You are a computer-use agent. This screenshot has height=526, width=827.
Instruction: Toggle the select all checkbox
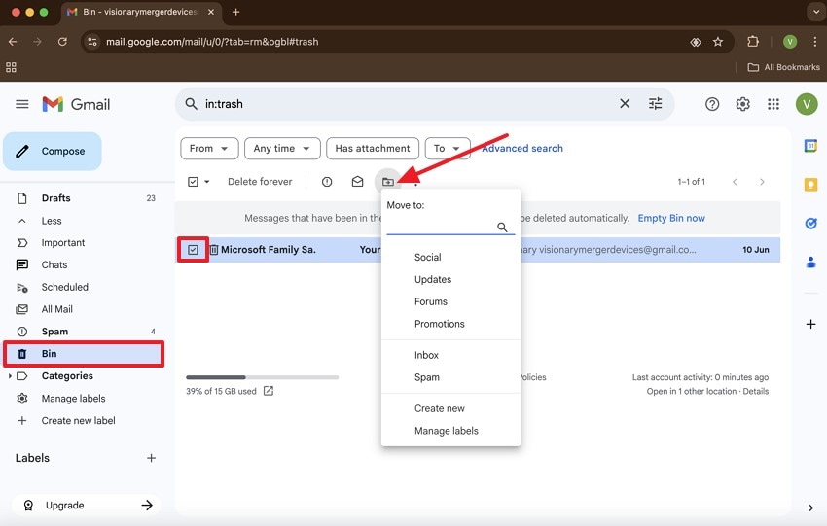(x=193, y=182)
